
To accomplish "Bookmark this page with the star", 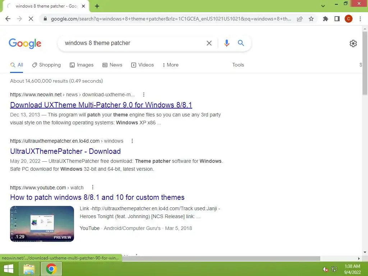I will coord(311,19).
